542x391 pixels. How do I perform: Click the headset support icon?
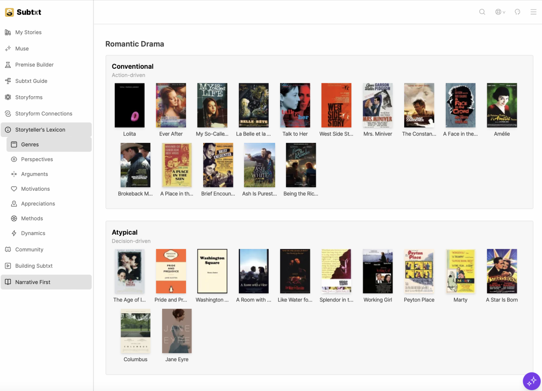pos(518,12)
